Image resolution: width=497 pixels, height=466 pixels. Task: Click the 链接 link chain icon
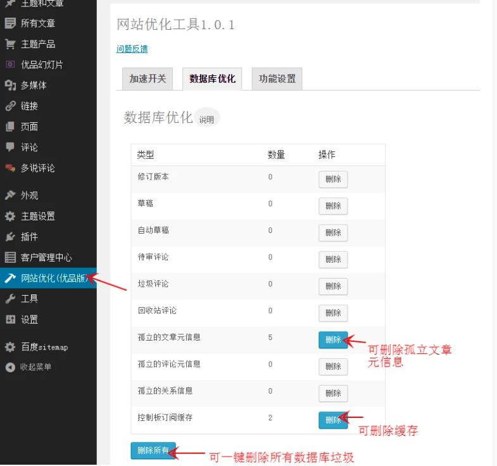(9, 106)
